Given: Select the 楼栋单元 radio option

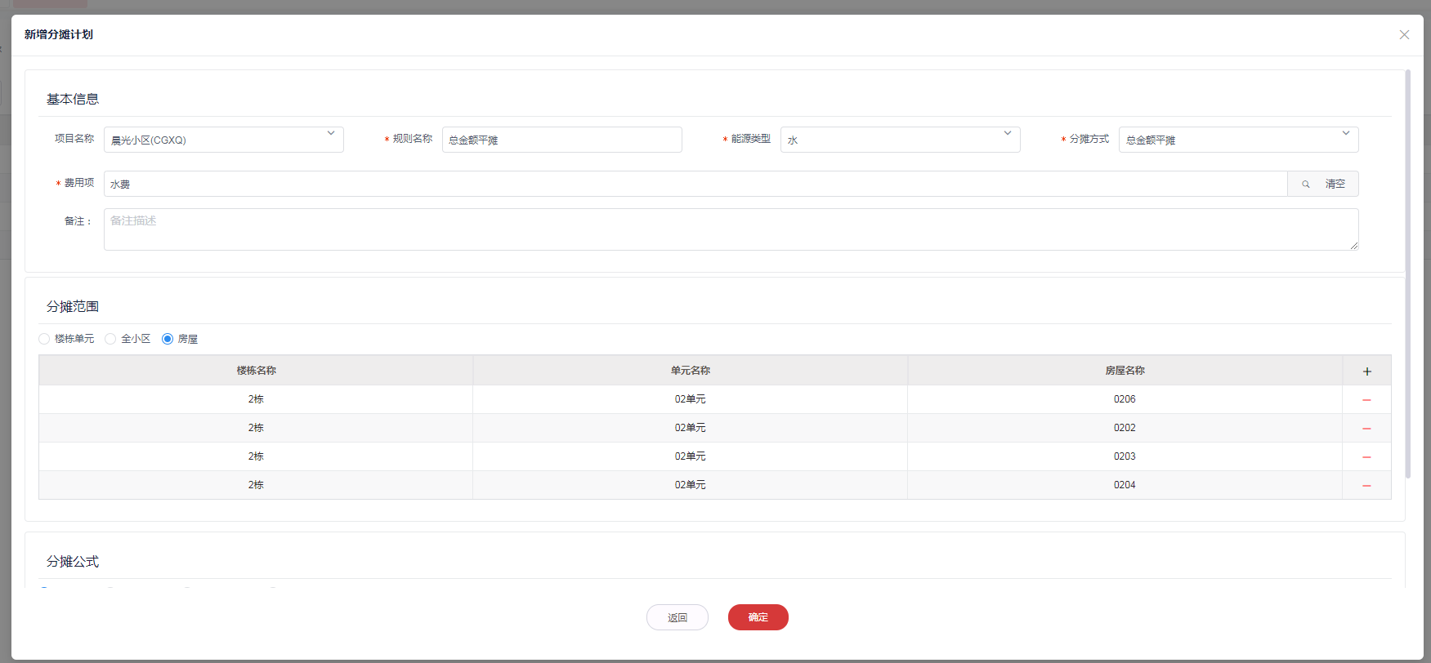Looking at the screenshot, I should [44, 339].
